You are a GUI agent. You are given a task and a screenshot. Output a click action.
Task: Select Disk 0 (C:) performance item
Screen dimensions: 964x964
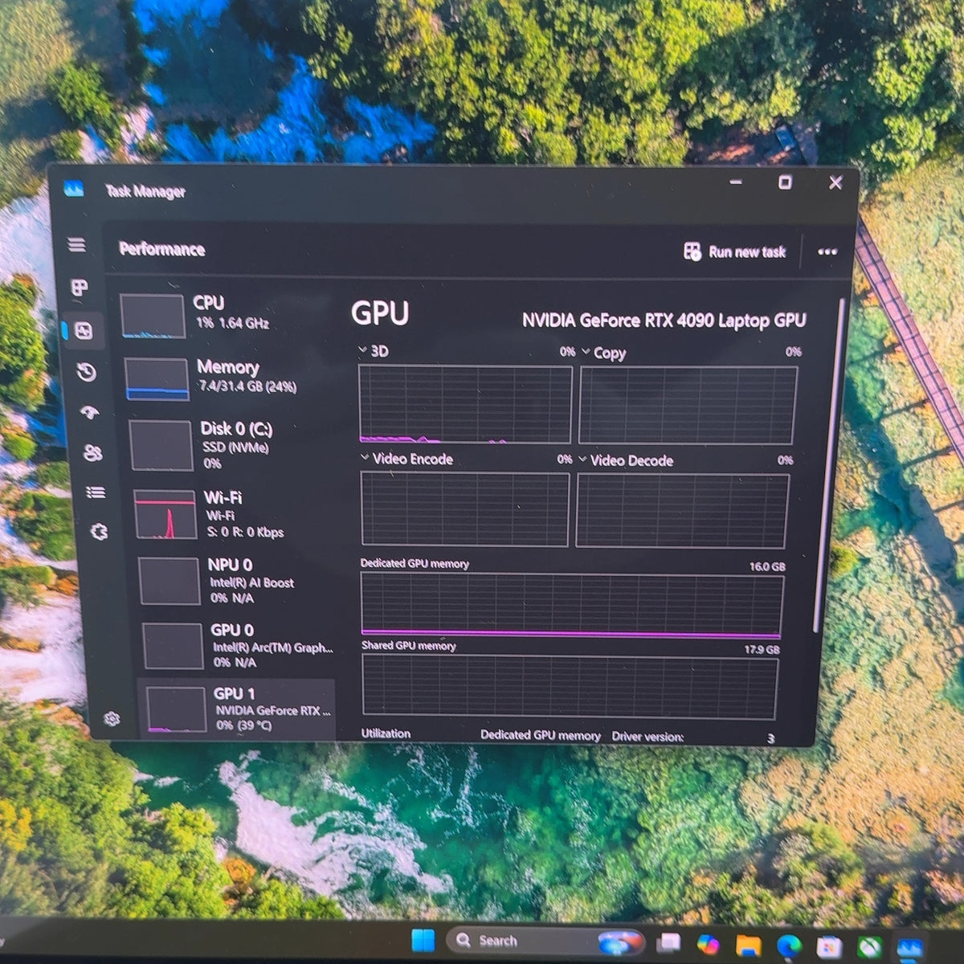[231, 444]
